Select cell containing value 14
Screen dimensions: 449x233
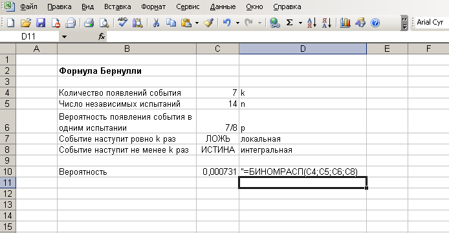coord(217,104)
